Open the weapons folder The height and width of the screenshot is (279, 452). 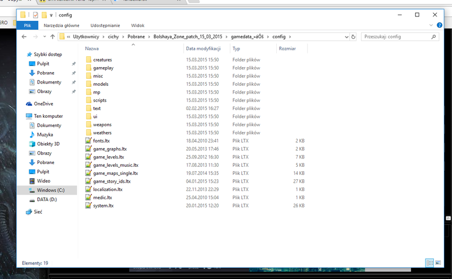tap(102, 125)
